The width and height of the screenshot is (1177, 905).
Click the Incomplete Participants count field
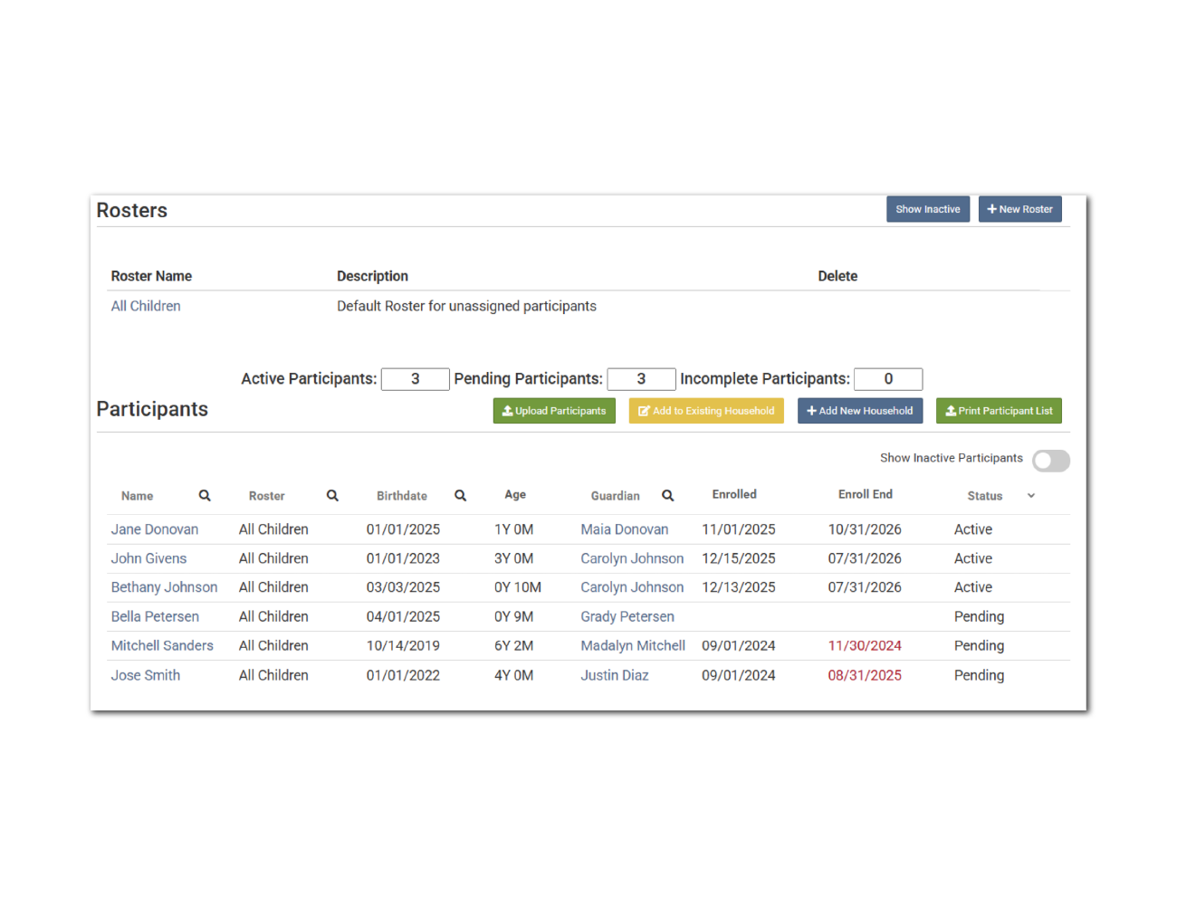[x=888, y=379]
